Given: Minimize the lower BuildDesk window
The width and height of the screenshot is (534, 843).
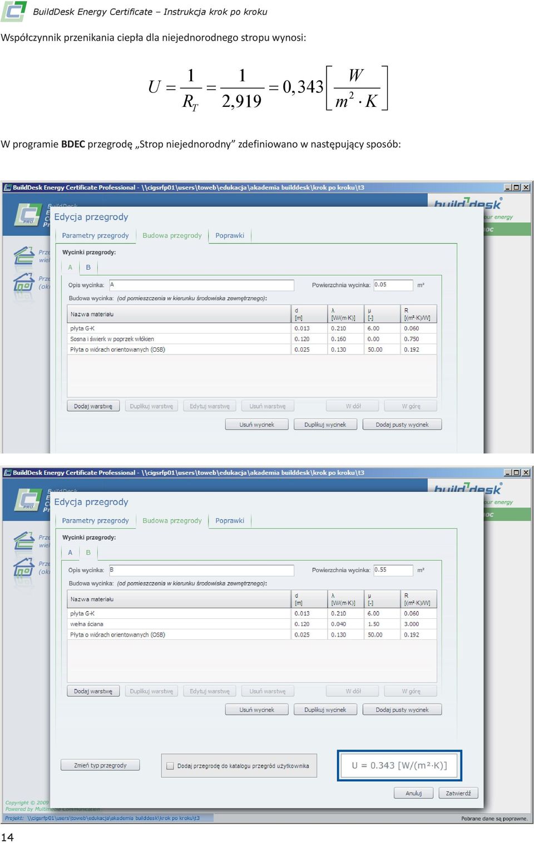Looking at the screenshot, I should [507, 472].
